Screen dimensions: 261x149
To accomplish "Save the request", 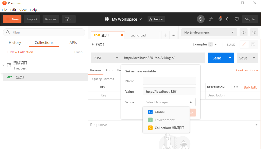I will click(243, 58).
